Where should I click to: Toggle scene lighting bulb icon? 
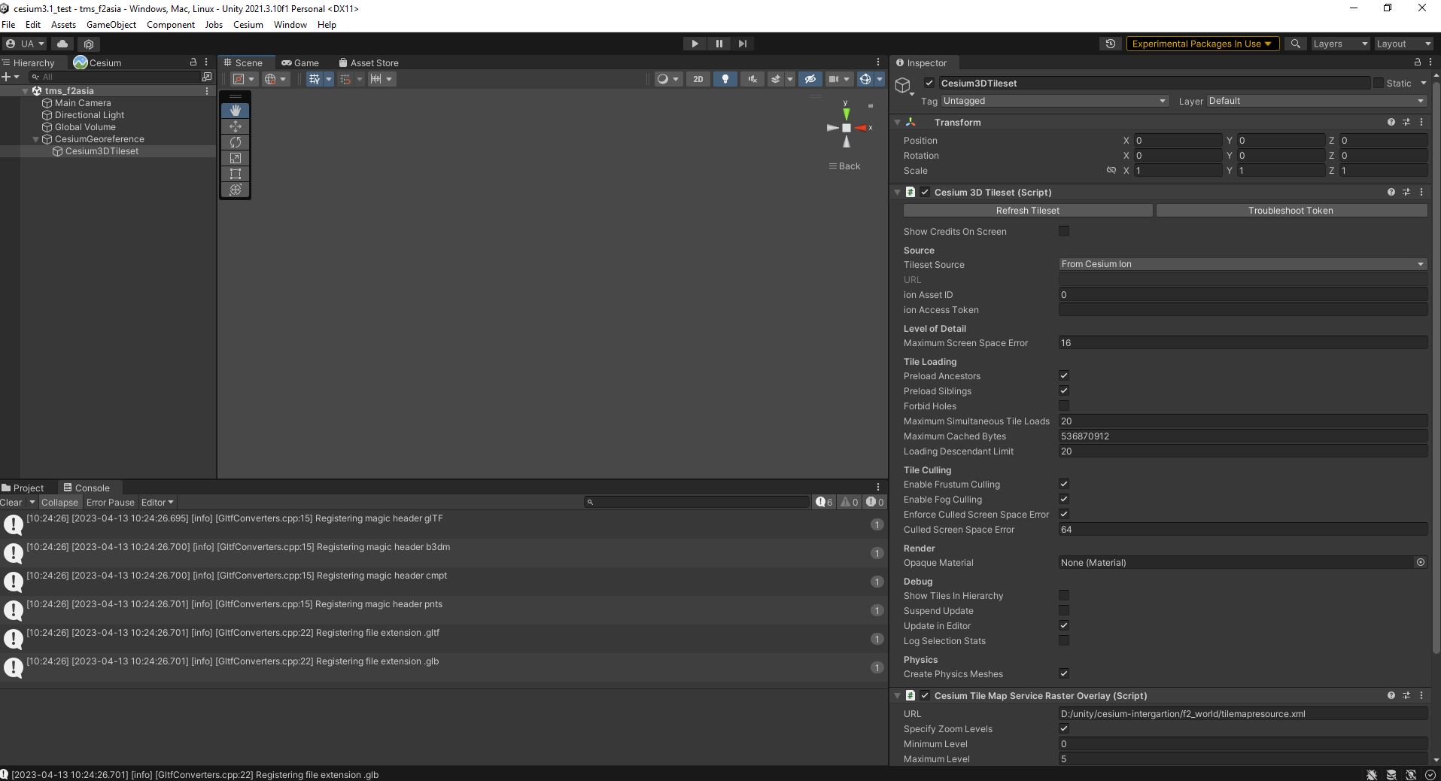click(x=725, y=79)
